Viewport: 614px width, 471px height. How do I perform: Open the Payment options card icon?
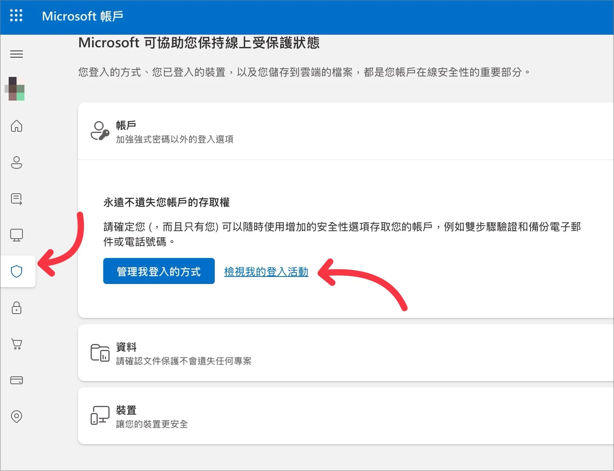click(x=17, y=380)
